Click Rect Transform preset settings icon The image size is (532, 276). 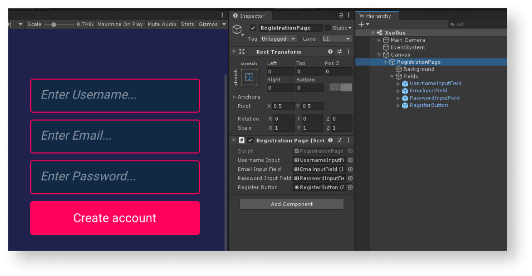pyautogui.click(x=339, y=52)
